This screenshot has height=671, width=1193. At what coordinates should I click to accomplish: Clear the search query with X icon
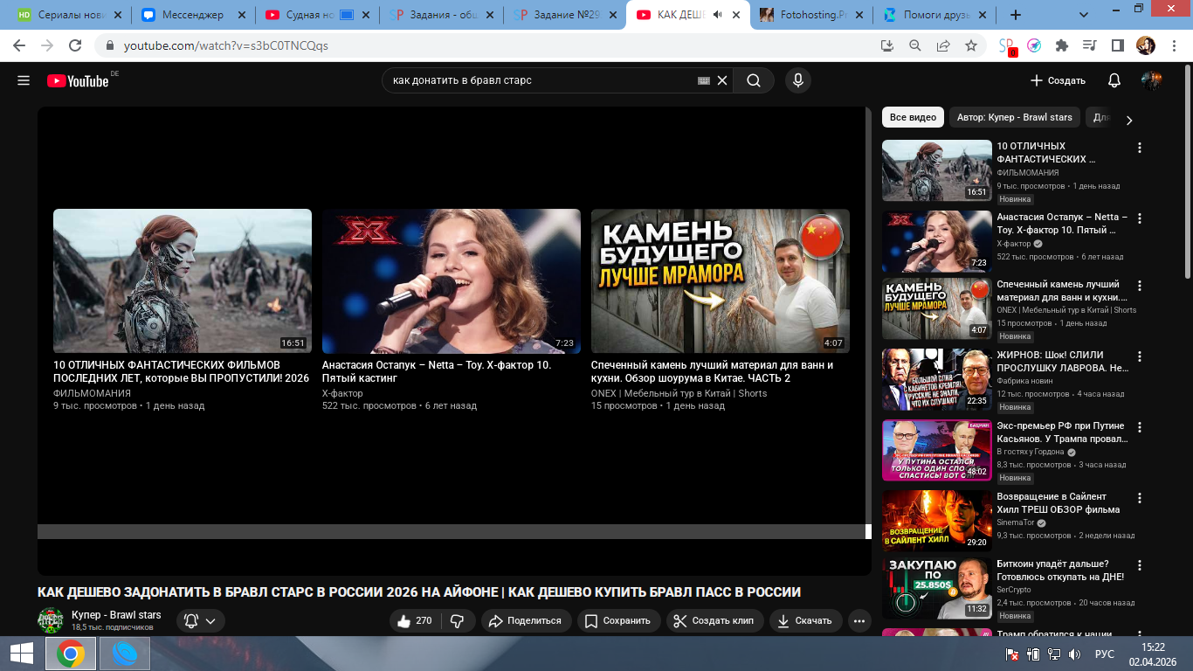click(722, 80)
